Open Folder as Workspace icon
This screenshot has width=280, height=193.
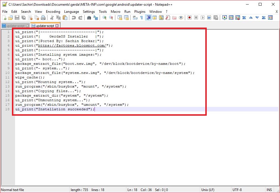pos(174,18)
